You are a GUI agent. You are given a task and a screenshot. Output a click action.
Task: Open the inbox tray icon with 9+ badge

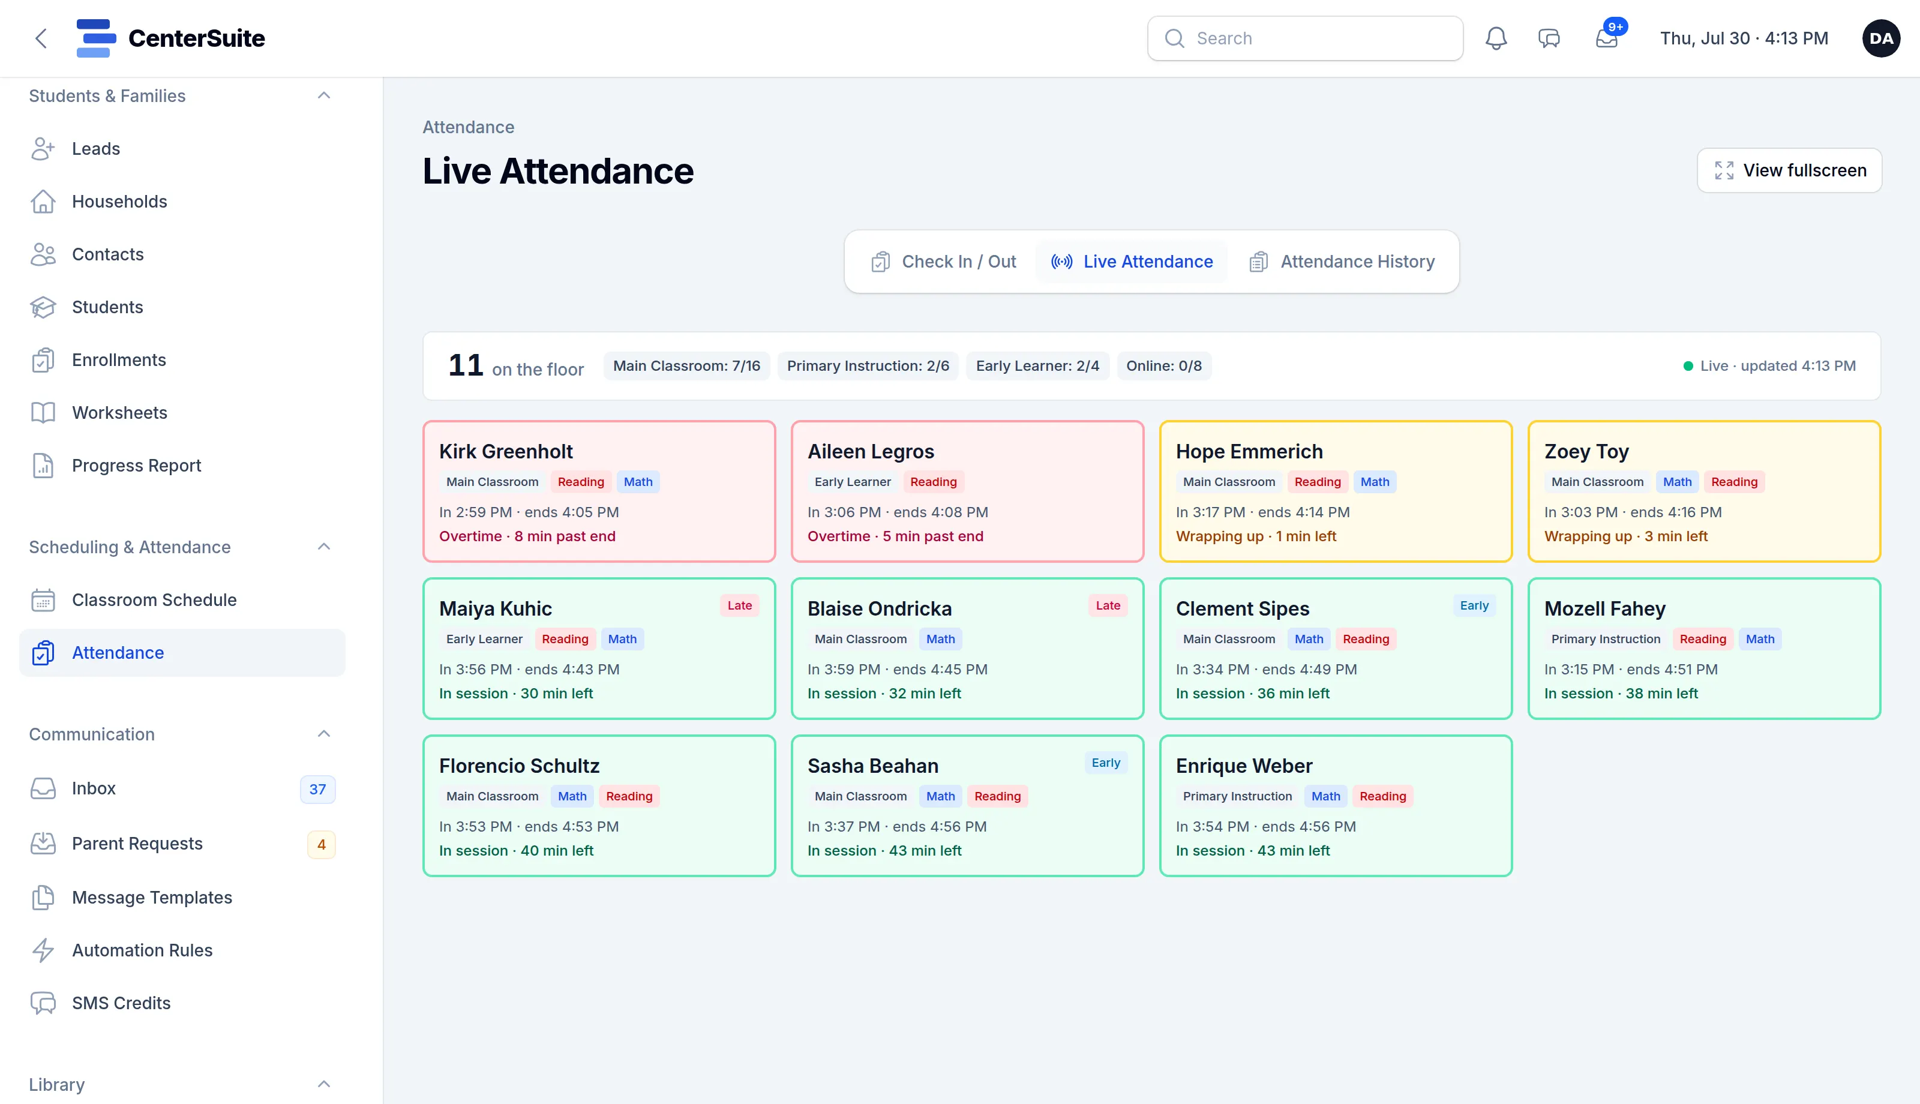click(1607, 38)
